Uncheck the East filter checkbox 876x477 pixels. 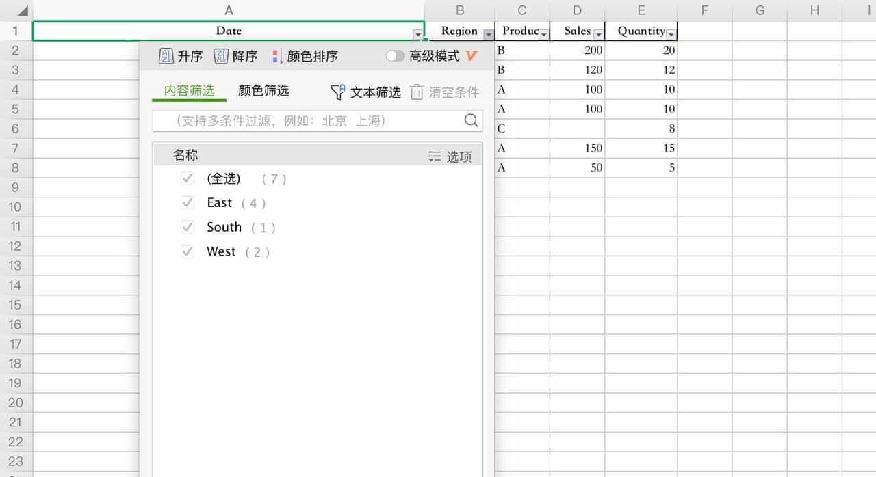click(x=187, y=202)
